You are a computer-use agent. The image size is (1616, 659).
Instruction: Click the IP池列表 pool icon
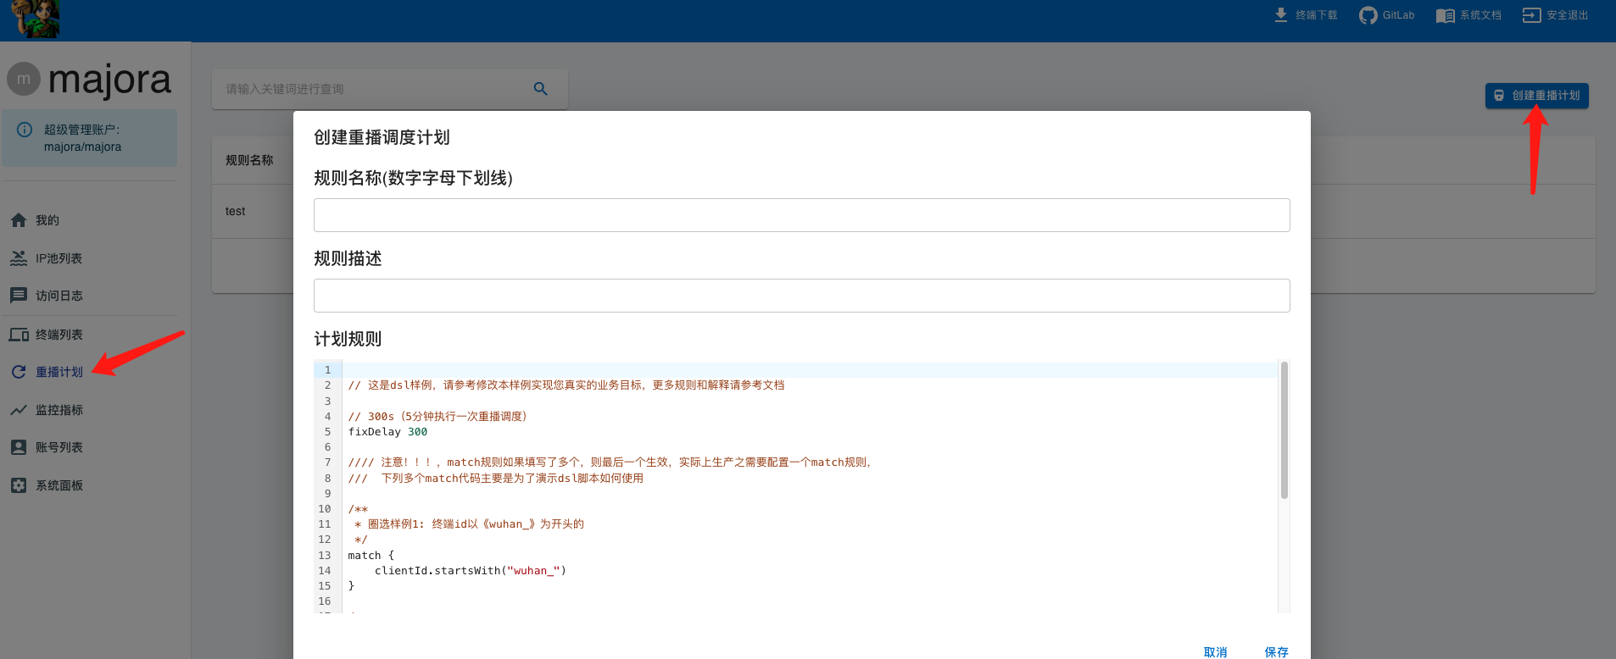click(19, 258)
